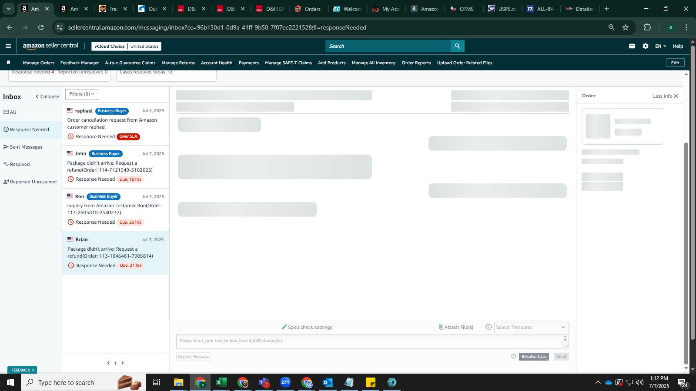
Task: Increment the message box stepper arrow
Action: [x=565, y=337]
